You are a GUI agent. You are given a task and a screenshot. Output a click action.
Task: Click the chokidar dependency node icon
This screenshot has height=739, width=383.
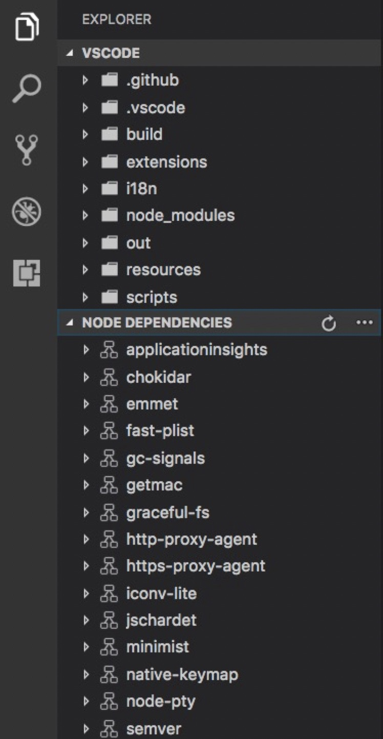109,377
